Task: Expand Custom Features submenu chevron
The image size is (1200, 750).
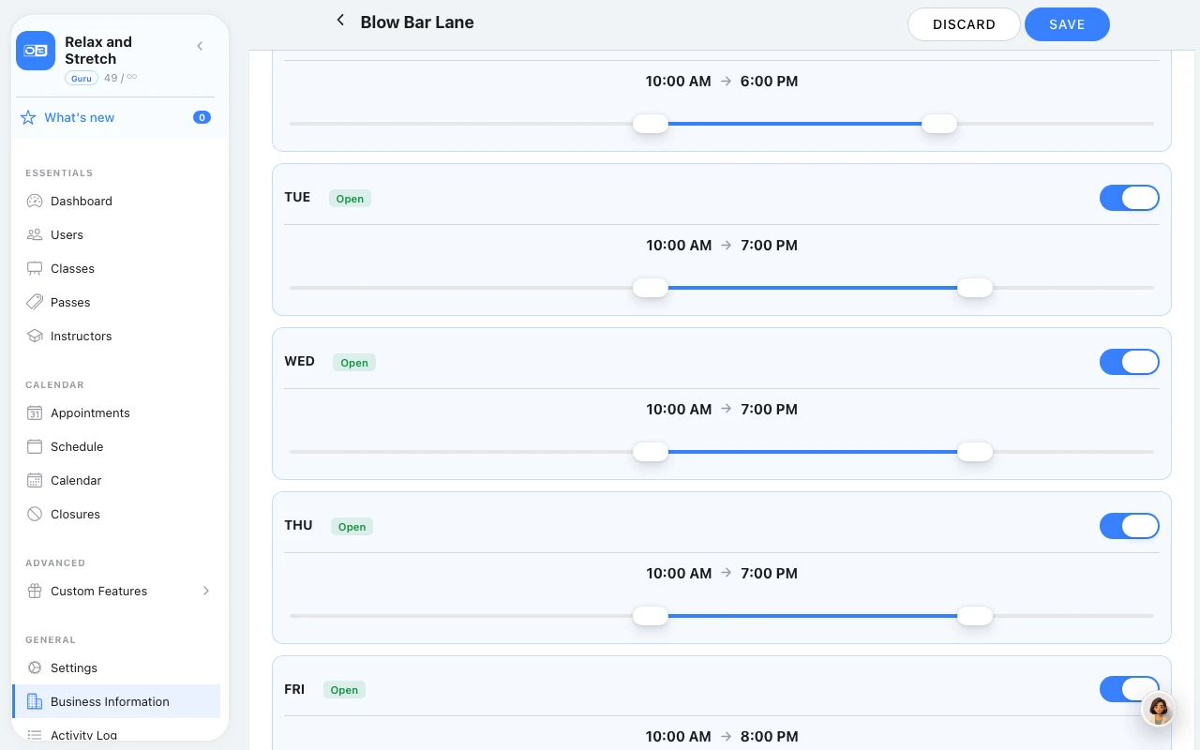Action: tap(206, 591)
